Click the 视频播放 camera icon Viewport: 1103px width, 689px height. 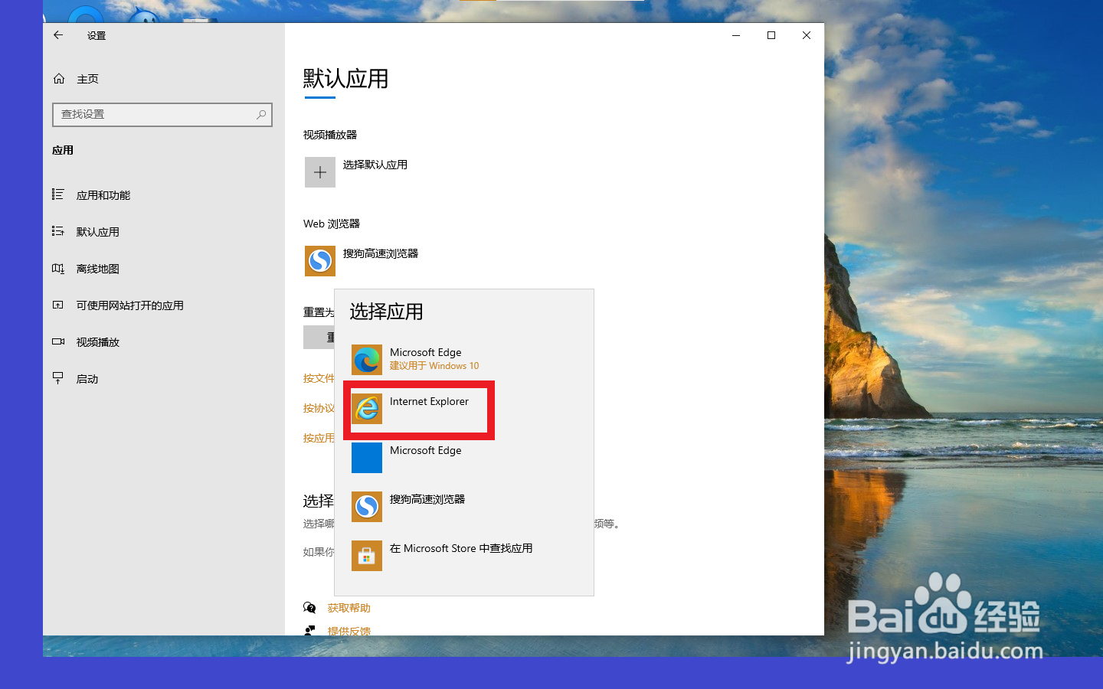(x=58, y=341)
